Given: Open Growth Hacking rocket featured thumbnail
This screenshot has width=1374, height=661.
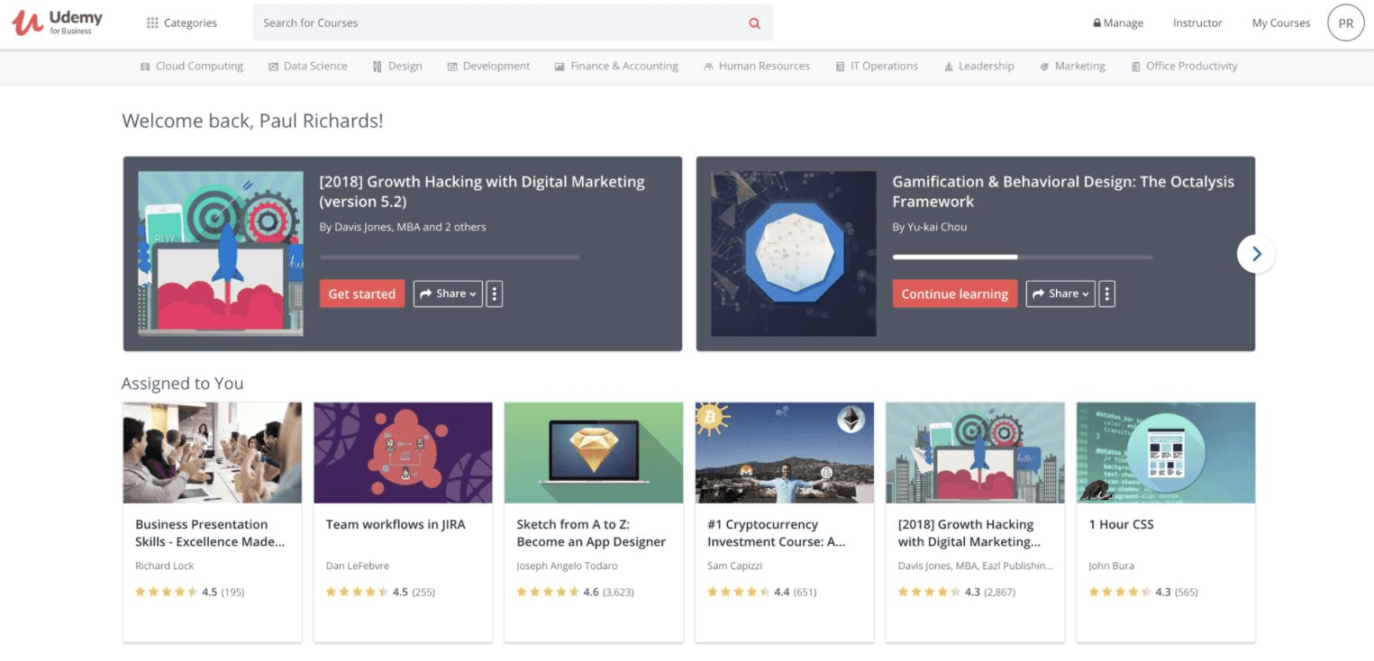Looking at the screenshot, I should click(221, 254).
